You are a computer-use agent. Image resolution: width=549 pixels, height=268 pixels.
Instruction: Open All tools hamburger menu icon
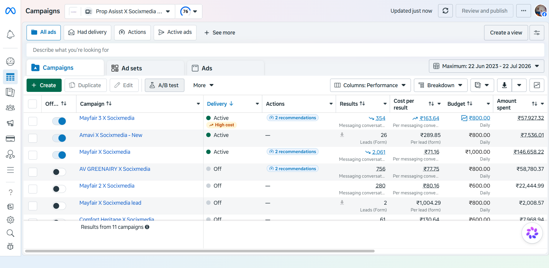(x=10, y=170)
